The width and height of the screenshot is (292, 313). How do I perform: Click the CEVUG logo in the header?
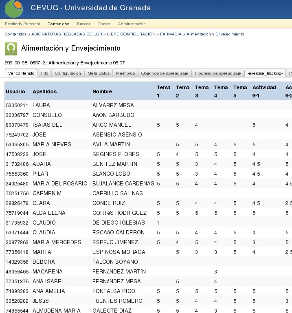point(13,7)
